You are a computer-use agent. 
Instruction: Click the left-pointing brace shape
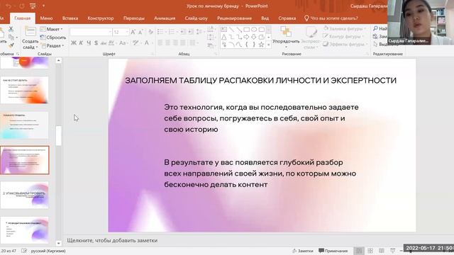246,45
